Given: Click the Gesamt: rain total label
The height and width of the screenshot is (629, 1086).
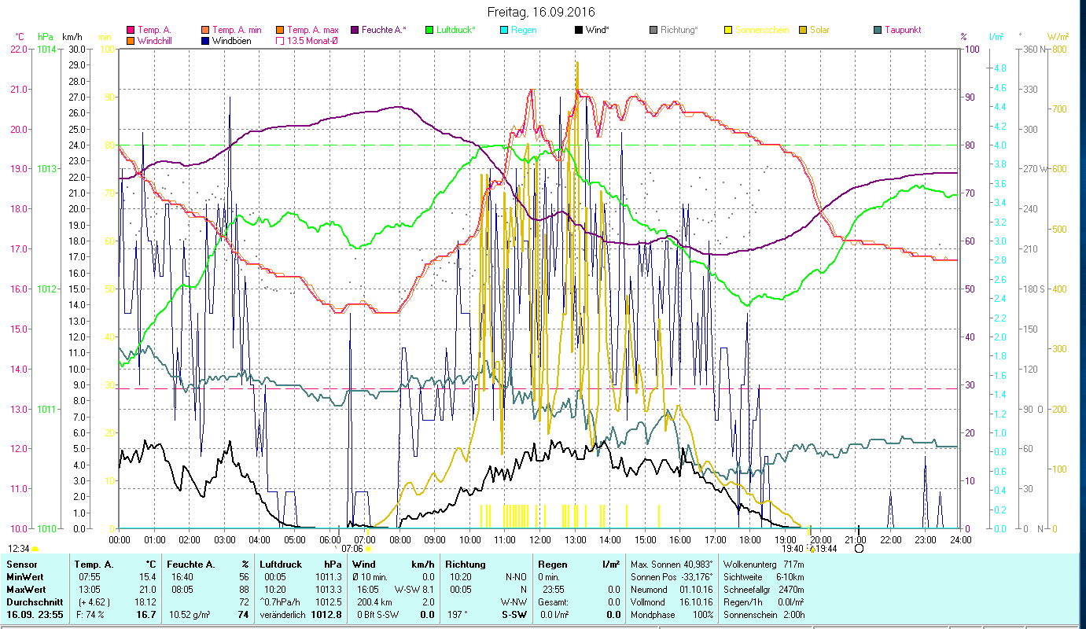Looking at the screenshot, I should (553, 602).
